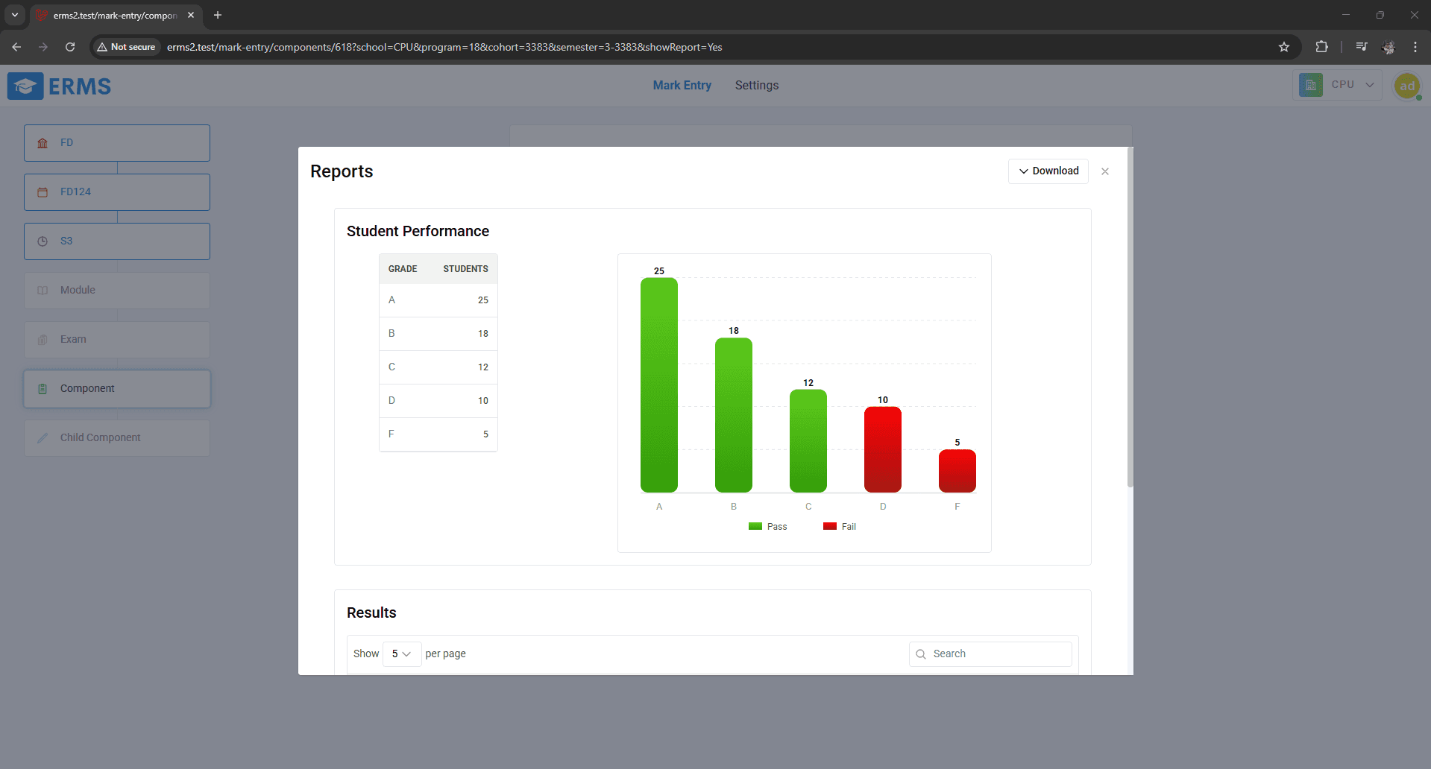Viewport: 1431px width, 769px height.
Task: Click the ERMS graduation cap logo
Action: [25, 86]
